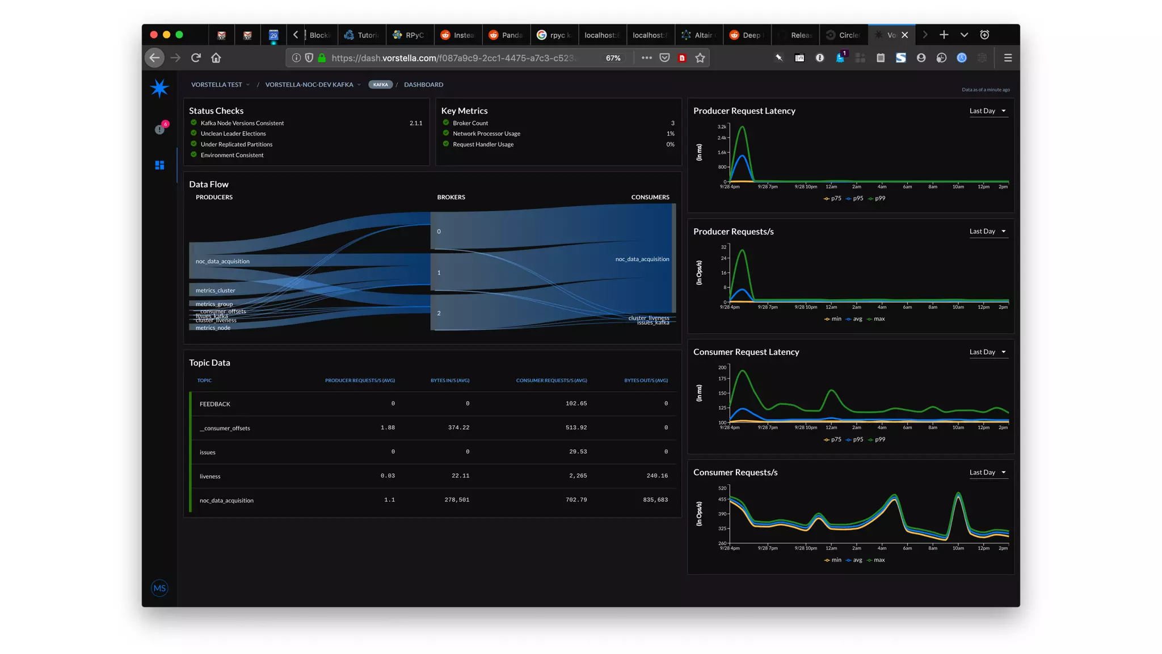This screenshot has width=1162, height=654.
Task: Switch to the Altair browser tab
Action: pos(699,35)
